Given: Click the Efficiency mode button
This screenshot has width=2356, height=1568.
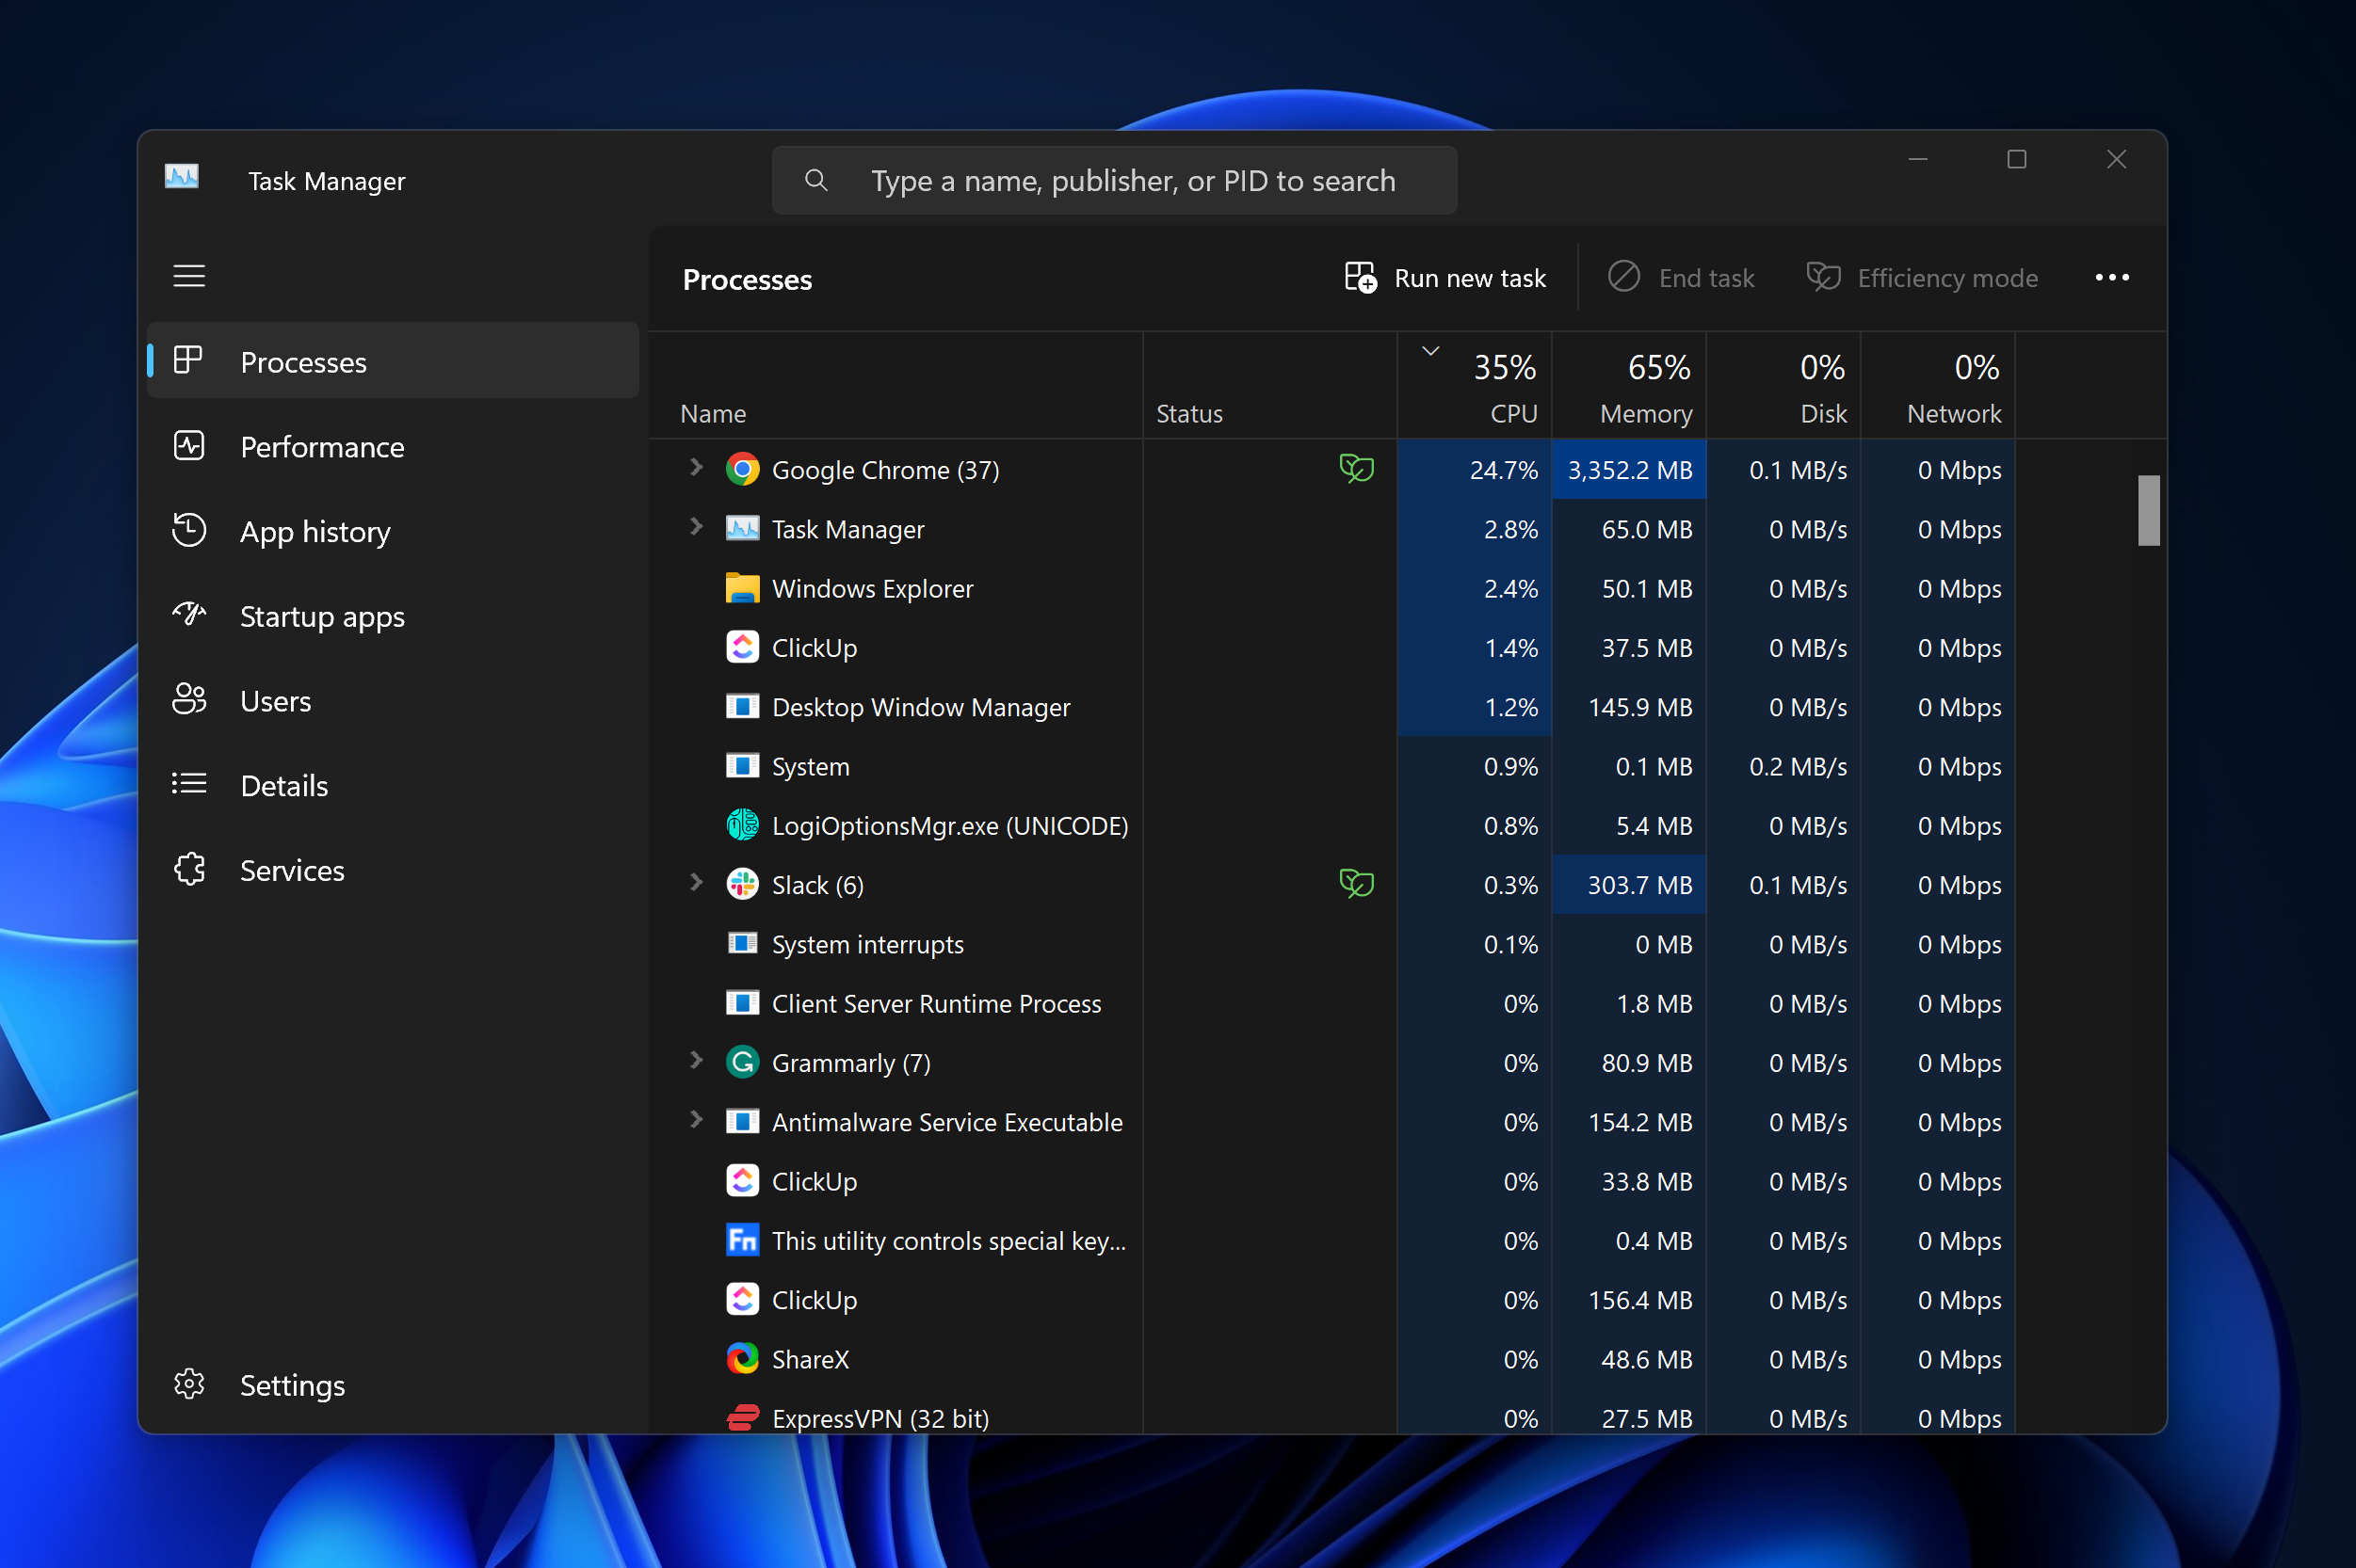Looking at the screenshot, I should click(1923, 278).
